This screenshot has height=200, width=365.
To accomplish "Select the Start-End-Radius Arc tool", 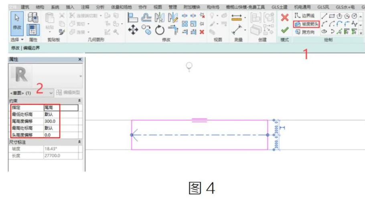I will tap(324, 24).
